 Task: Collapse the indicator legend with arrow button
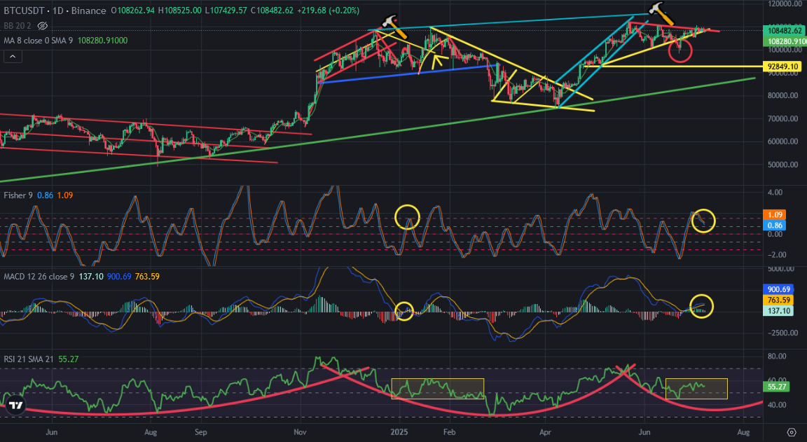coord(13,57)
